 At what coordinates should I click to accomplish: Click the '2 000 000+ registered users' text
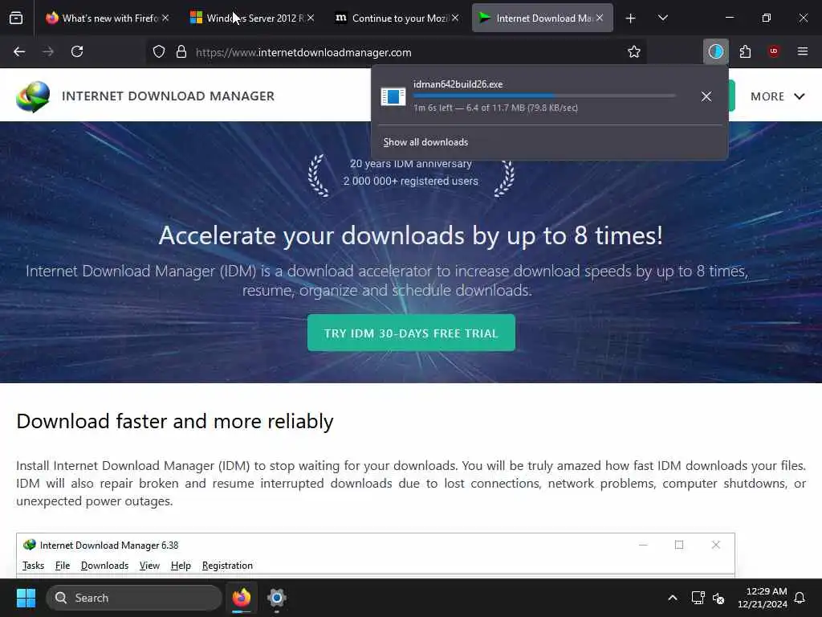410,181
